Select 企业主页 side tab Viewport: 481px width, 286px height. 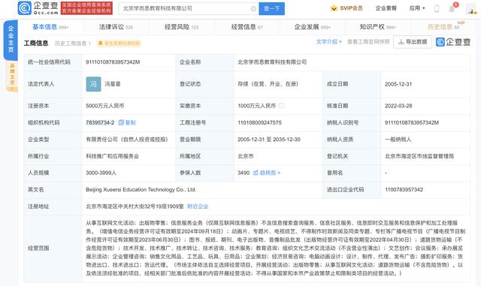11,39
